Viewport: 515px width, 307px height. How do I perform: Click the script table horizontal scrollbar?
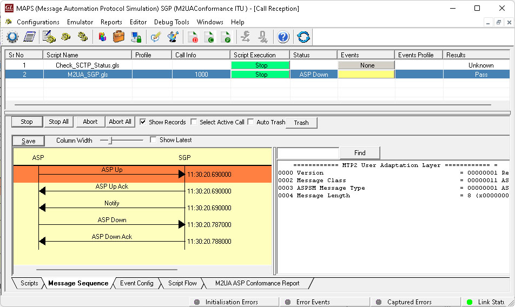point(253,105)
